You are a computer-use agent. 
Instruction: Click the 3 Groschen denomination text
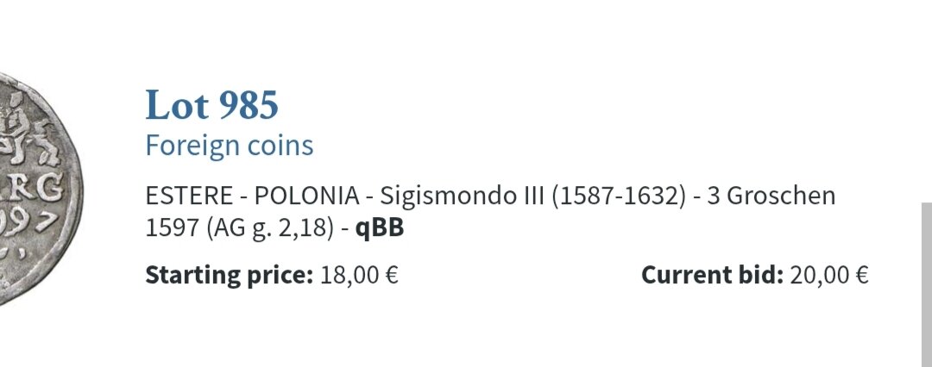pos(771,196)
